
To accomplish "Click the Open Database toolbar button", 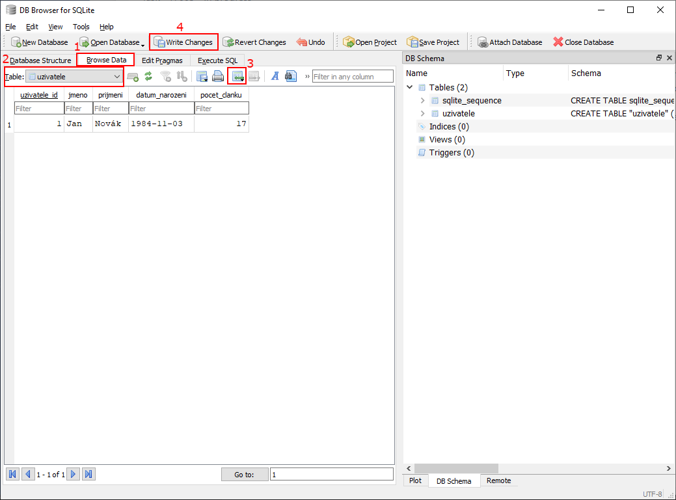I will point(109,42).
